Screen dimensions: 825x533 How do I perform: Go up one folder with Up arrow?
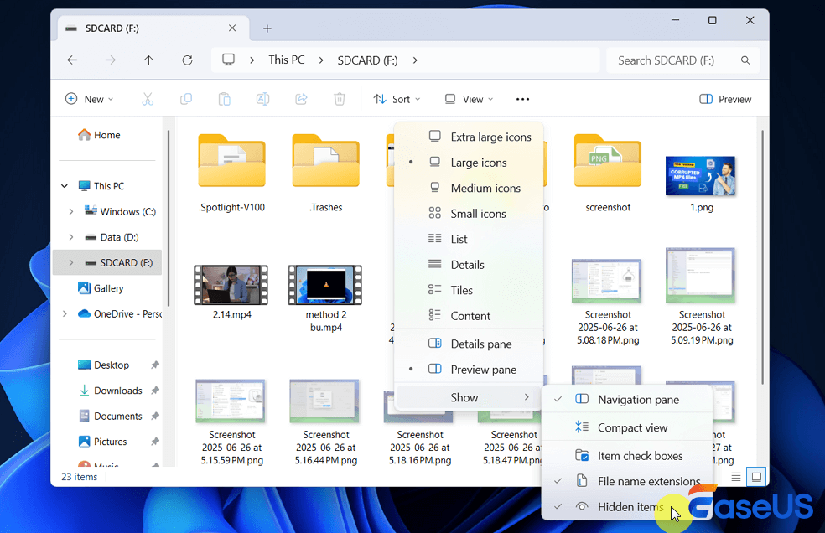(148, 60)
